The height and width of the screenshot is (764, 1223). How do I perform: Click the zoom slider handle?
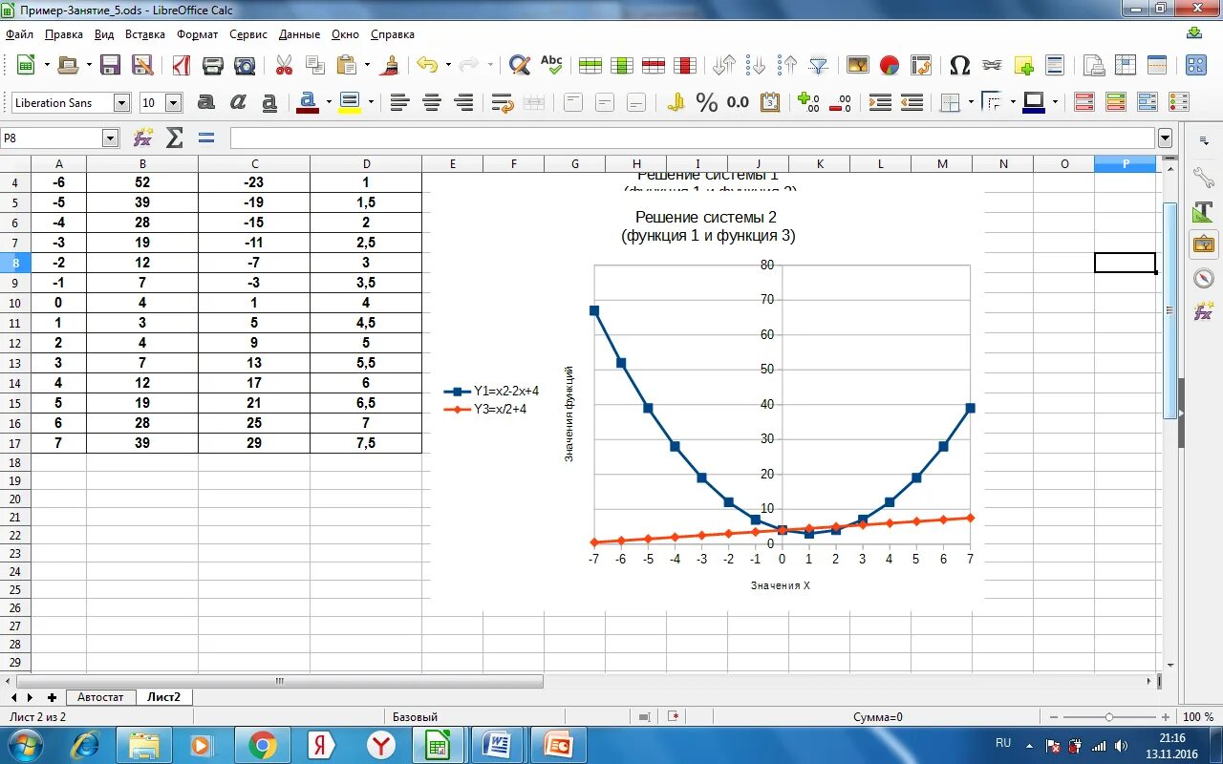point(1109,716)
